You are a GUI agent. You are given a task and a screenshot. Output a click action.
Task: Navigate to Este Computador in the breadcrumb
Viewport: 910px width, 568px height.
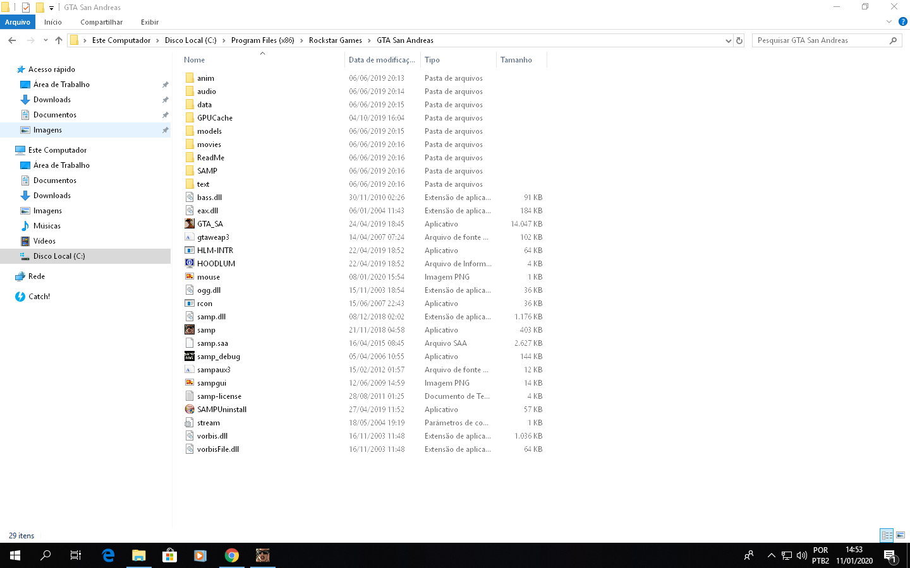pos(121,40)
